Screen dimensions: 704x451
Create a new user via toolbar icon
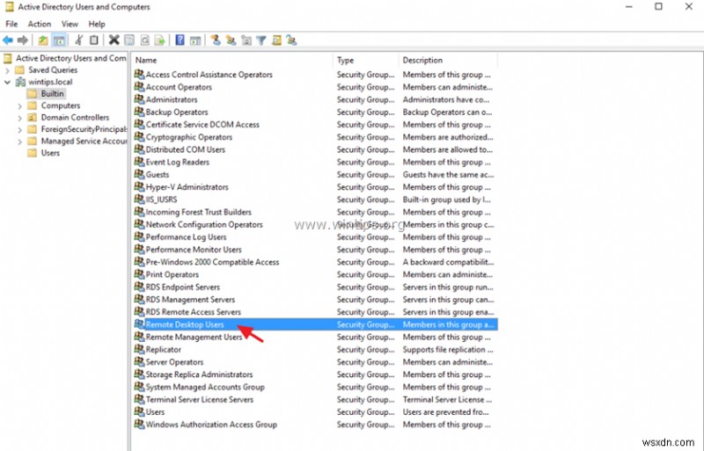[216, 40]
